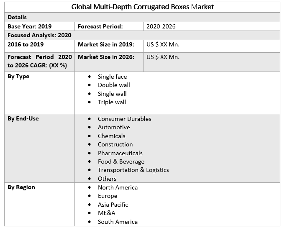Select the Consumer Durables list item
Screen dimensions: 282x228
124,119
